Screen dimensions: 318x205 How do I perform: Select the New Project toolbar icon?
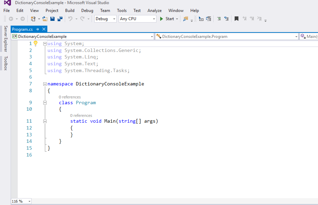tap(33, 19)
